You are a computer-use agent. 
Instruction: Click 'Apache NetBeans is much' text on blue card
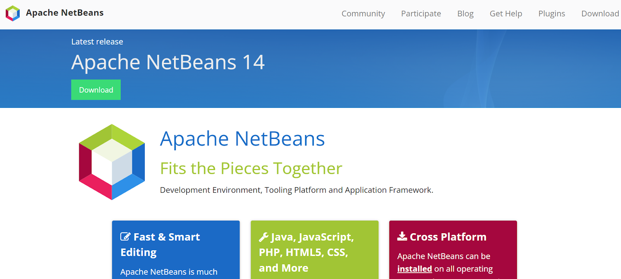pos(169,272)
